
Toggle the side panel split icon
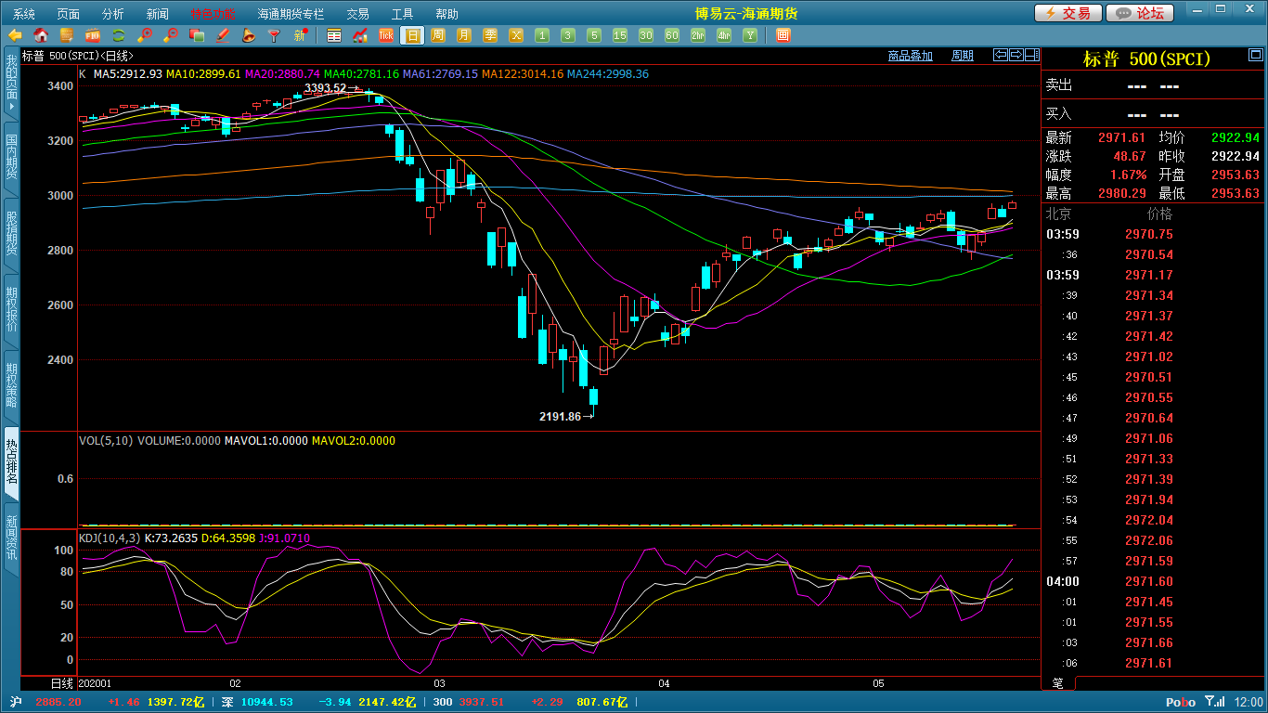pyautogui.click(x=1032, y=55)
